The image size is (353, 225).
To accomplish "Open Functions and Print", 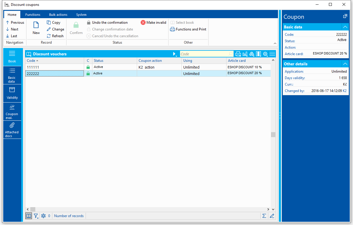I will click(188, 29).
